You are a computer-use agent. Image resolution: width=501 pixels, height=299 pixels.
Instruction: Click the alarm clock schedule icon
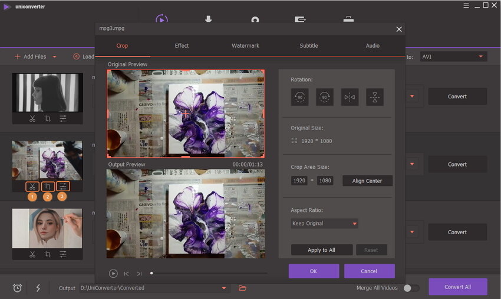18,288
